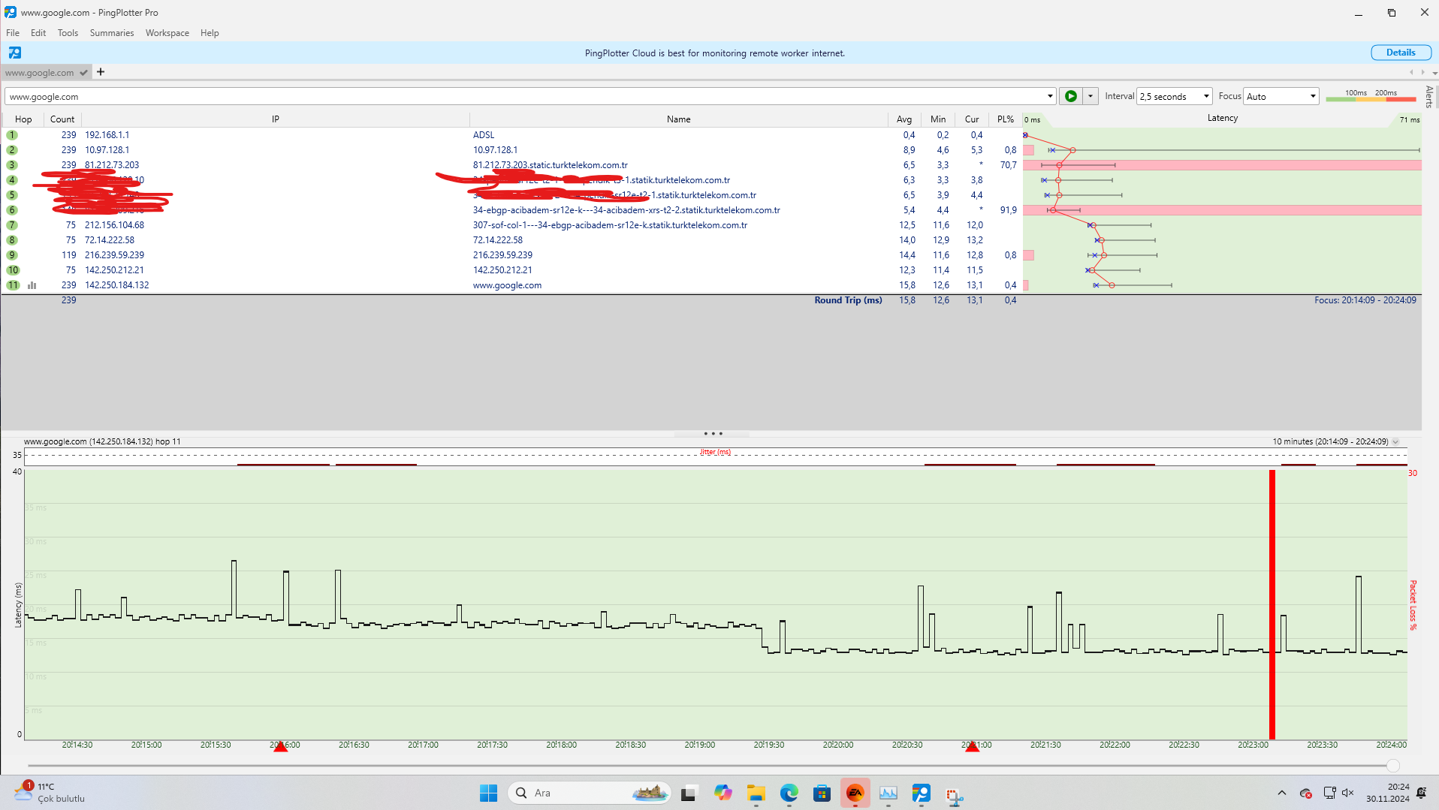Expand the target address dropdown arrow

(1050, 96)
